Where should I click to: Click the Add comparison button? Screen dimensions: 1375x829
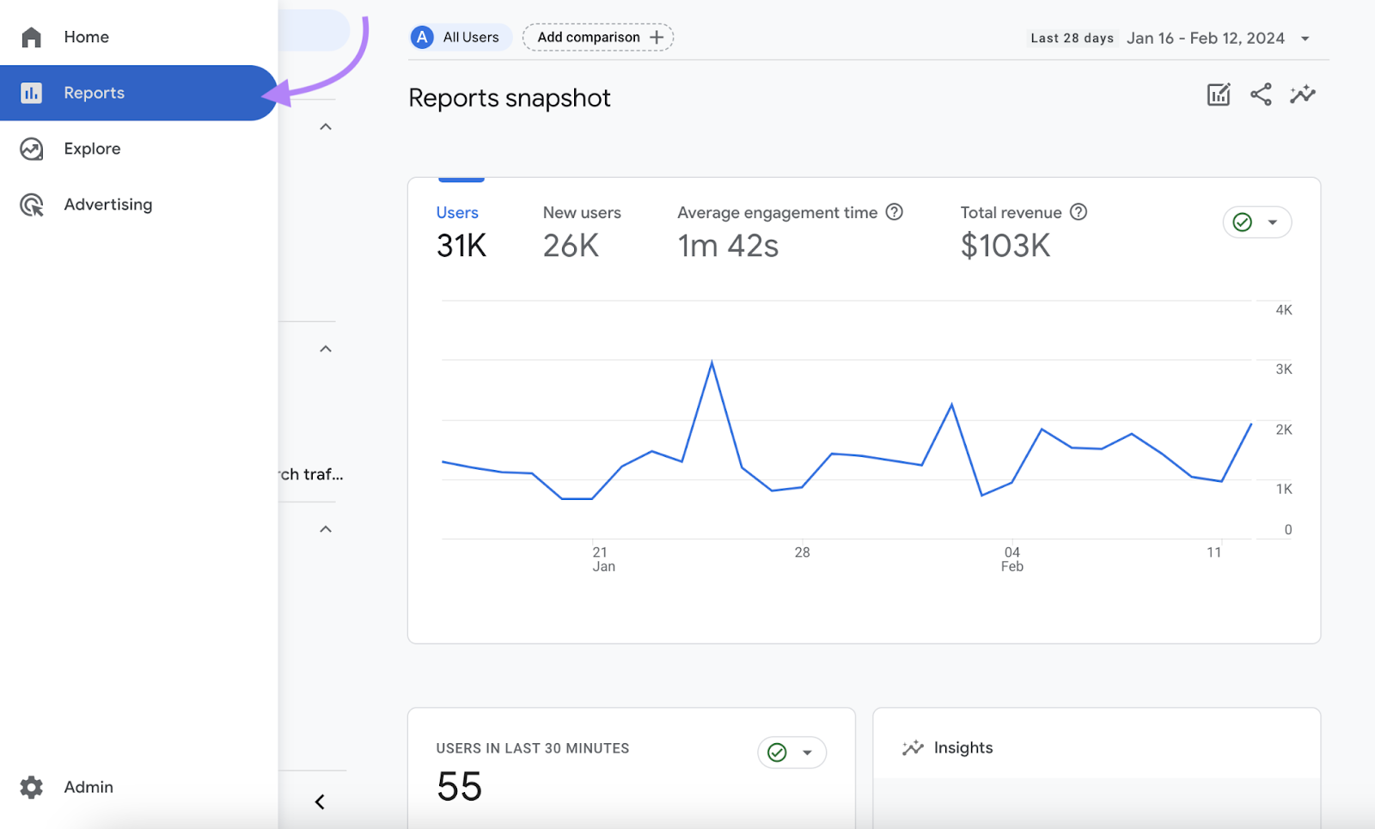598,37
